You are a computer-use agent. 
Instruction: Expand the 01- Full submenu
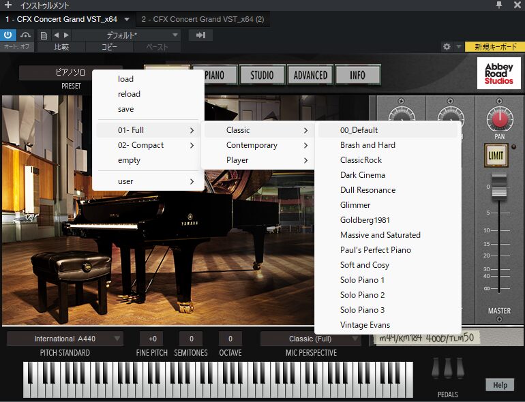tap(148, 130)
